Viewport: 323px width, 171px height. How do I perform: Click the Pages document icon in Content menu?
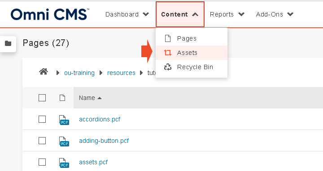point(168,38)
